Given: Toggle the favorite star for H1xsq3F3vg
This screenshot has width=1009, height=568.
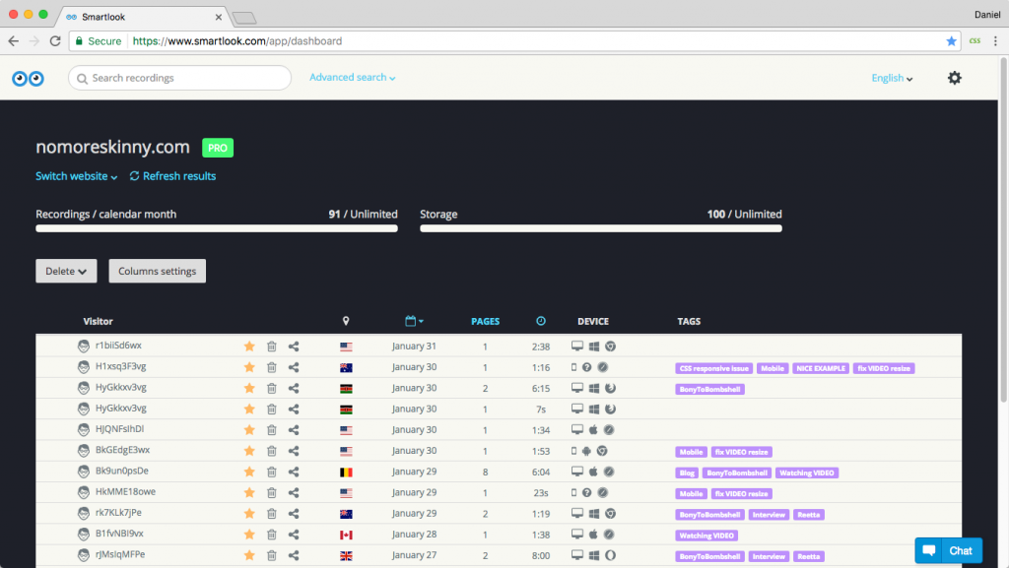Looking at the screenshot, I should 249,367.
